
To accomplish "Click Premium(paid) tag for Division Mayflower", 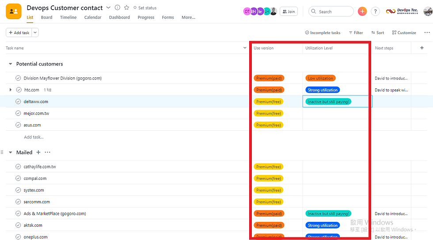I will pyautogui.click(x=269, y=78).
